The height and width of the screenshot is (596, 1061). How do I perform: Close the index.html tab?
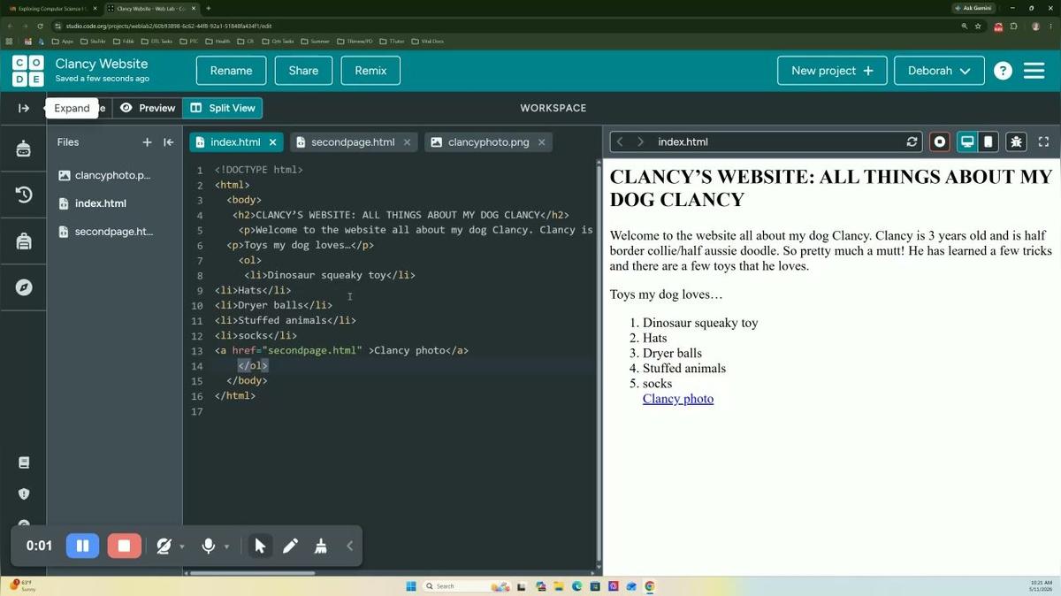click(x=273, y=141)
